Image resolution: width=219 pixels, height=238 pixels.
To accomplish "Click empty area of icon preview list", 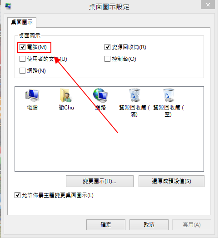I will click(109, 146).
